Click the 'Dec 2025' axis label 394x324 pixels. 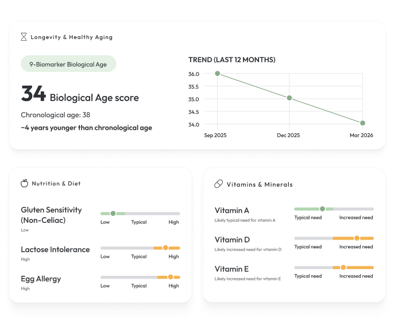pyautogui.click(x=288, y=135)
